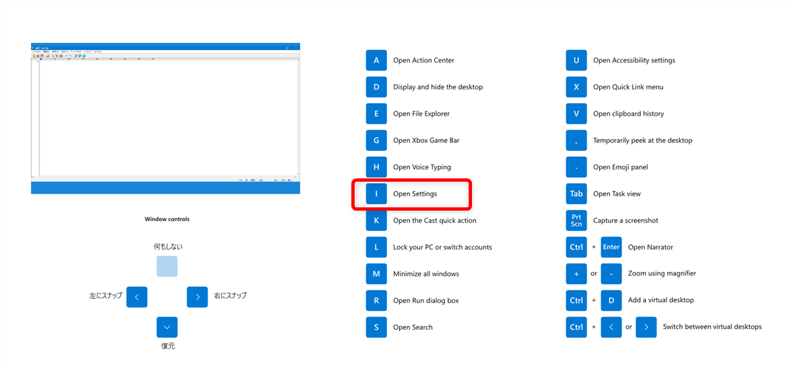Viewport: 791px width, 366px height.
Task: Click the 'Open Settings' label
Action: (415, 194)
